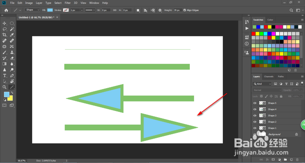
Task: Click the Fill color swatch
Action: (50, 10)
